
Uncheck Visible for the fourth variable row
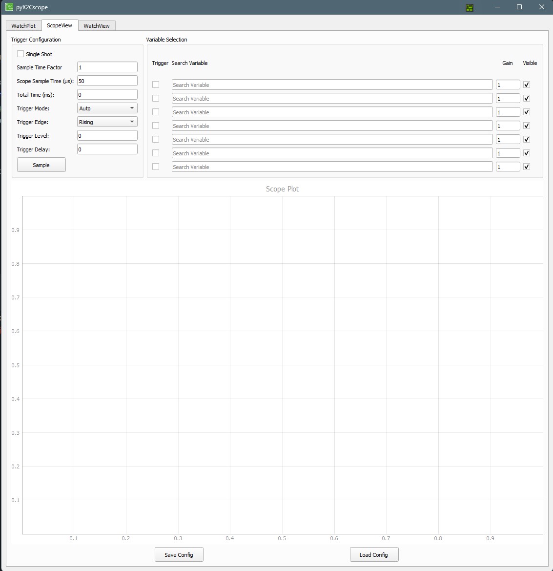click(x=527, y=126)
